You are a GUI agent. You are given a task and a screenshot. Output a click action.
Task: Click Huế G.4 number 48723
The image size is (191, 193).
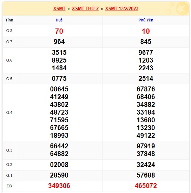point(59,112)
